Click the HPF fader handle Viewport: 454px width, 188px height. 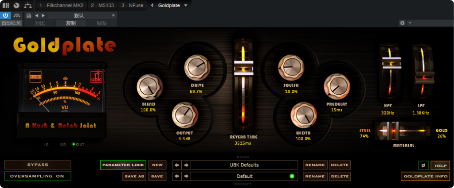click(391, 63)
